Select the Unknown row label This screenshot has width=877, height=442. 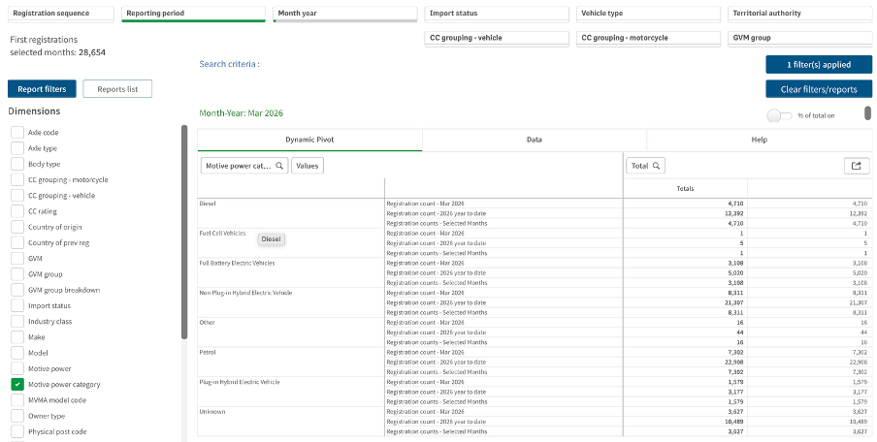[x=212, y=411]
